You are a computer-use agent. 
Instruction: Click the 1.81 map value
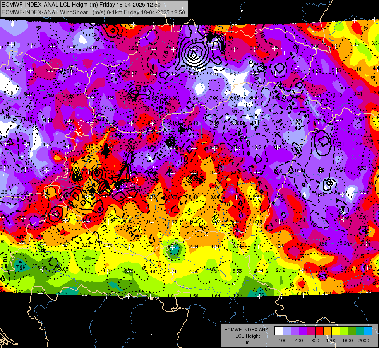171,296
